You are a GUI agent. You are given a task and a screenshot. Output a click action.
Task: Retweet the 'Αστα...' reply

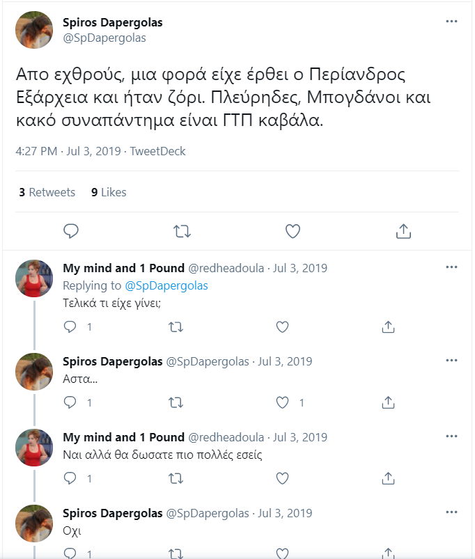point(176,403)
